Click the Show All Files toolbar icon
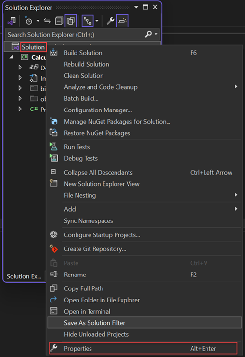Image resolution: width=245 pixels, height=357 pixels. [x=71, y=21]
